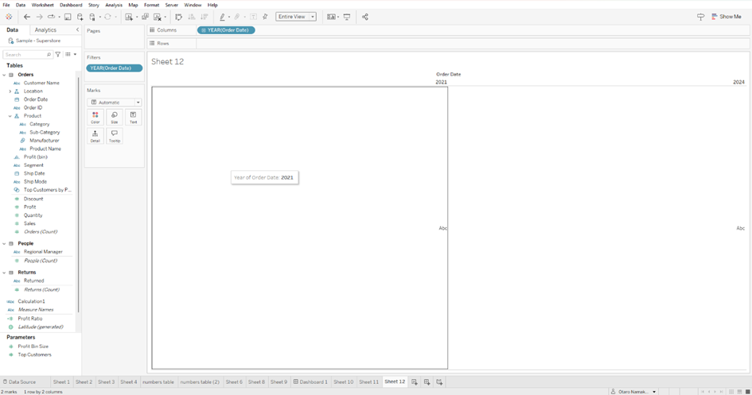
Task: Open the Dashboard menu
Action: coord(71,5)
